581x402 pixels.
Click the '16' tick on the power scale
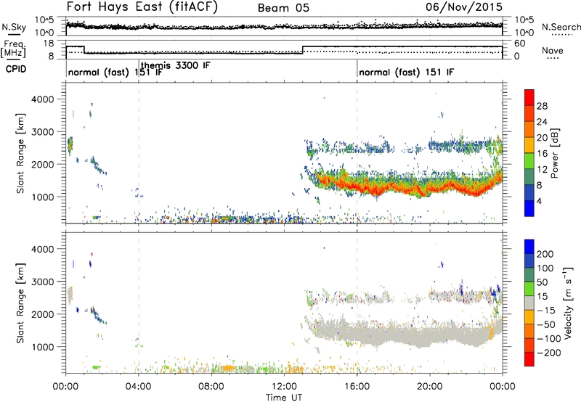pos(542,154)
